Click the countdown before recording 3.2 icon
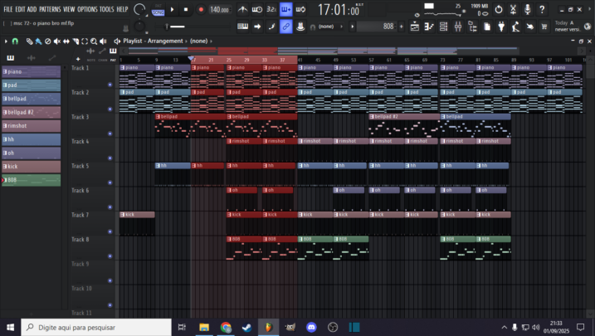 [x=271, y=9]
